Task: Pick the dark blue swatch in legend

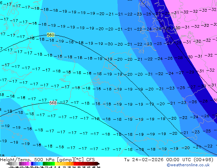Action: 32,164
